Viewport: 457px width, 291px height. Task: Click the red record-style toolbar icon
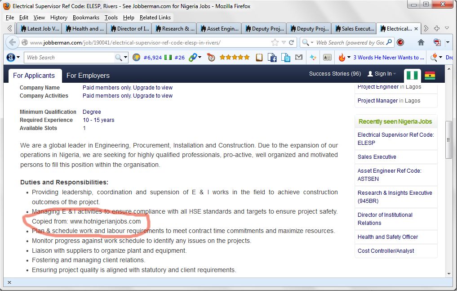pyautogui.click(x=400, y=43)
